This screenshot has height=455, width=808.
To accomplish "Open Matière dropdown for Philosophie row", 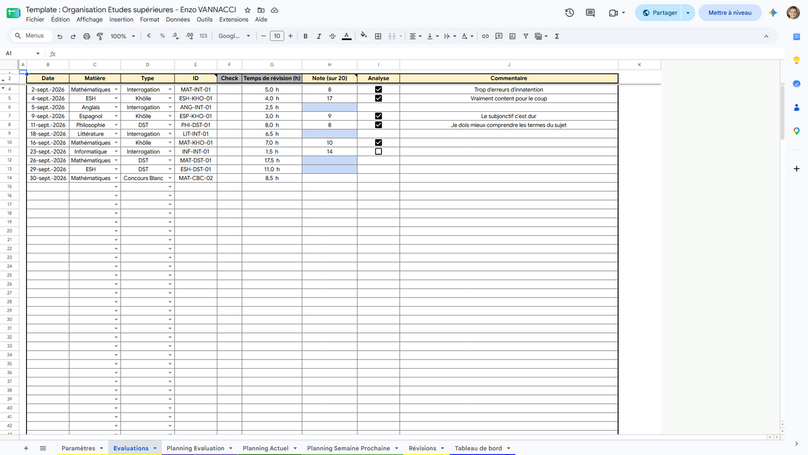I will (116, 125).
